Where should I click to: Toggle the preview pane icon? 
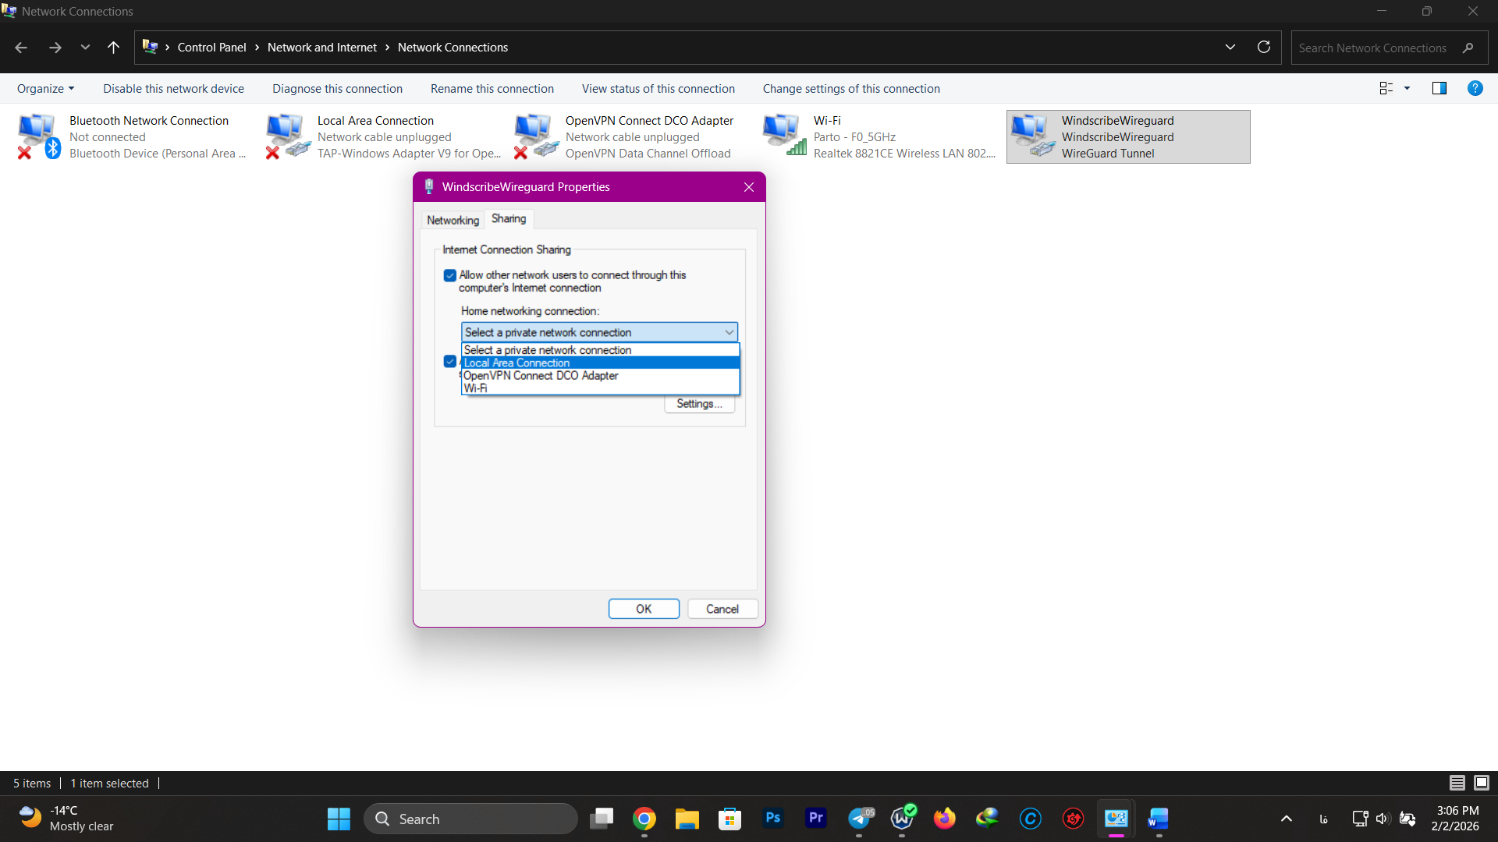(1439, 89)
